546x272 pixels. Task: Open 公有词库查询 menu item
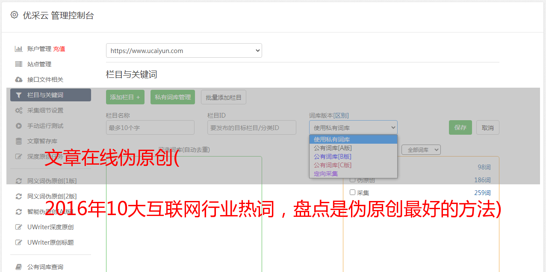(45, 267)
